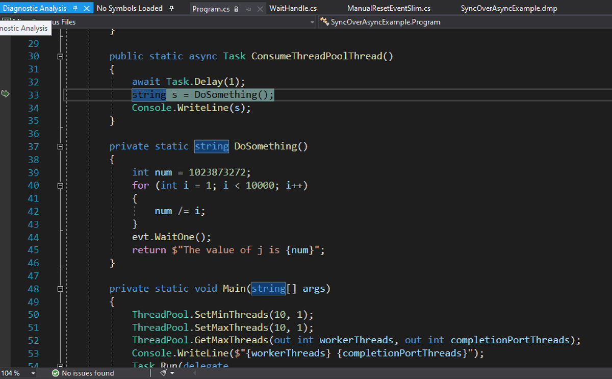Collapse DoSomething method via line 37 minus box

(x=60, y=146)
